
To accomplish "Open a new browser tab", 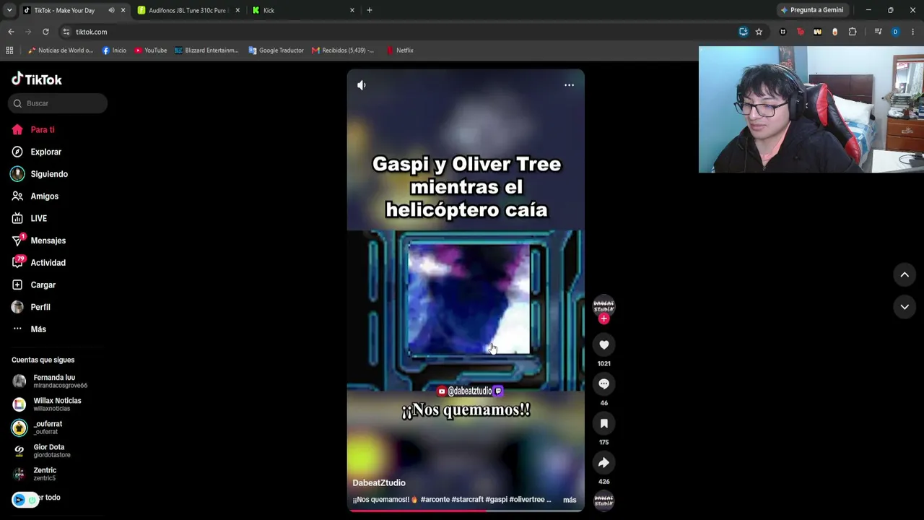I will click(x=370, y=10).
